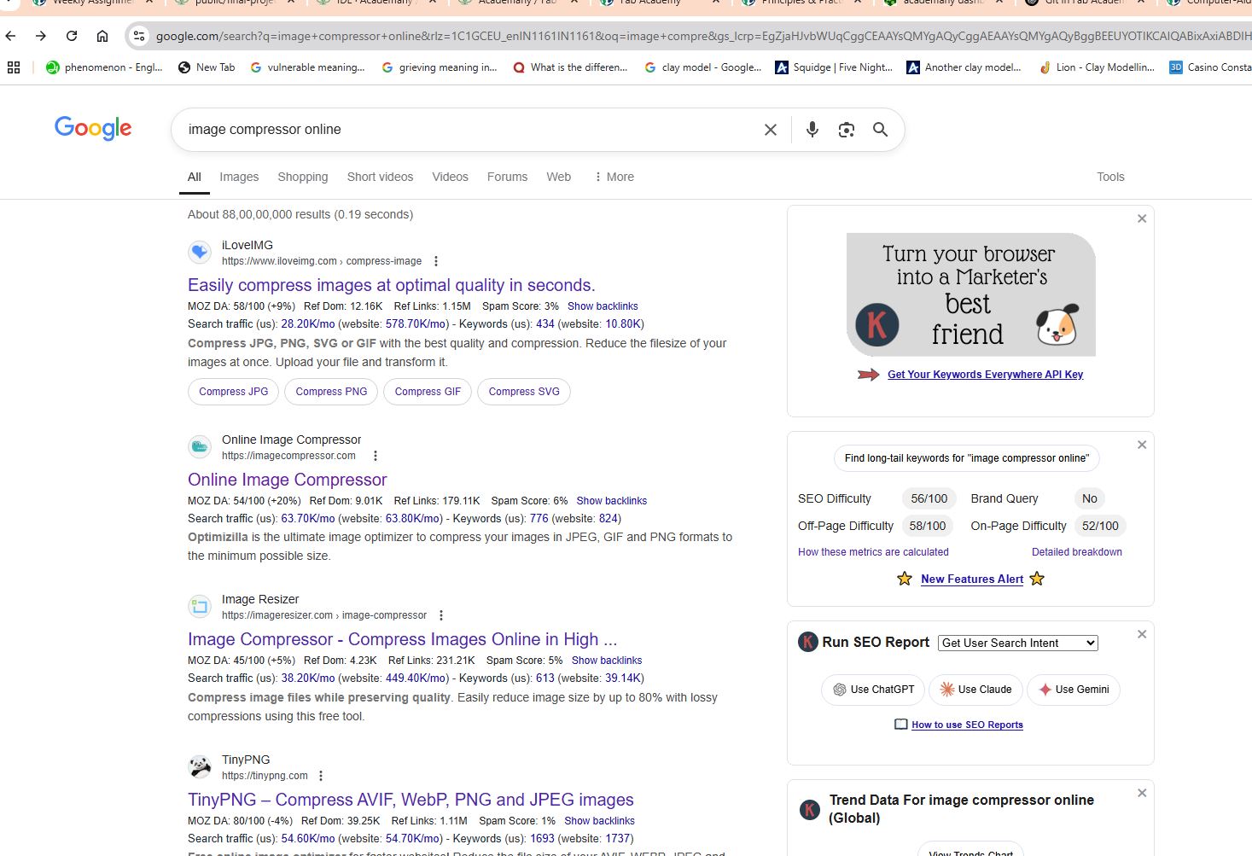
Task: Clear the search box with the X icon
Action: coord(771,130)
